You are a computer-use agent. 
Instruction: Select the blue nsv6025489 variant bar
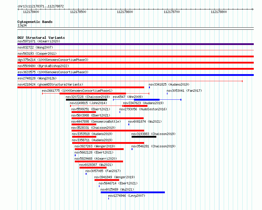[x=133, y=192]
